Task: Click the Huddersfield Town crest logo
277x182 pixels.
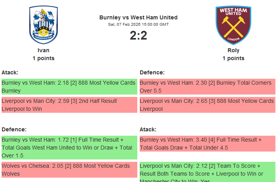Action: pos(44,25)
